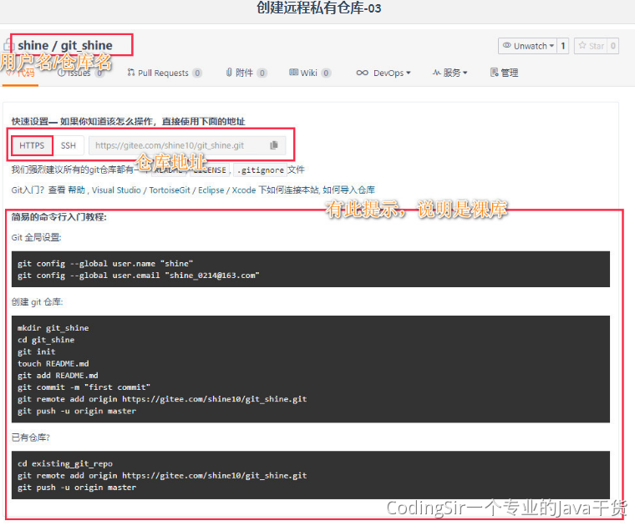Viewport: 635px width, 526px height.
Task: Click the star count 0 button
Action: pyautogui.click(x=613, y=46)
